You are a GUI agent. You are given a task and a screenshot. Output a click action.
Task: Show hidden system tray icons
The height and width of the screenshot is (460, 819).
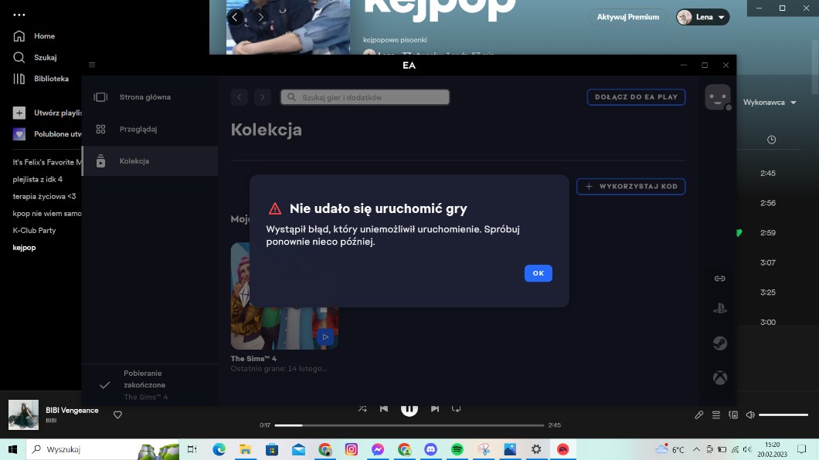696,449
